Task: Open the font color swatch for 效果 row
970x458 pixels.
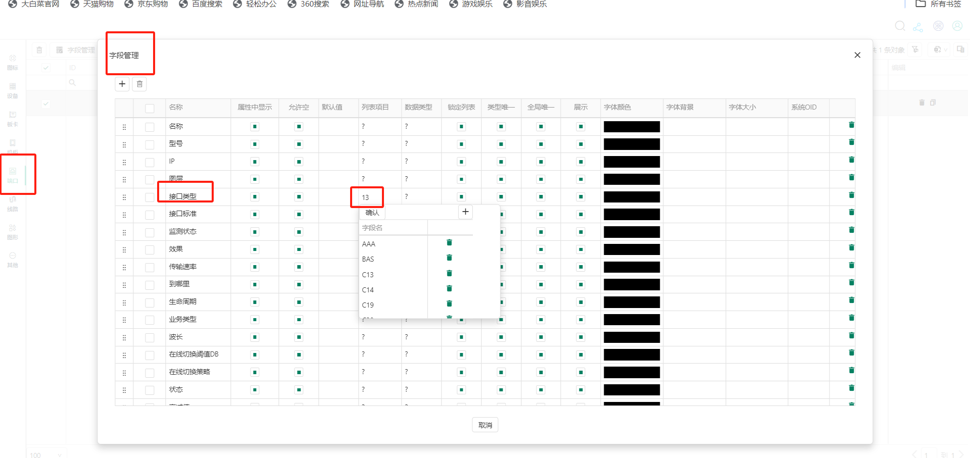Action: pos(632,249)
